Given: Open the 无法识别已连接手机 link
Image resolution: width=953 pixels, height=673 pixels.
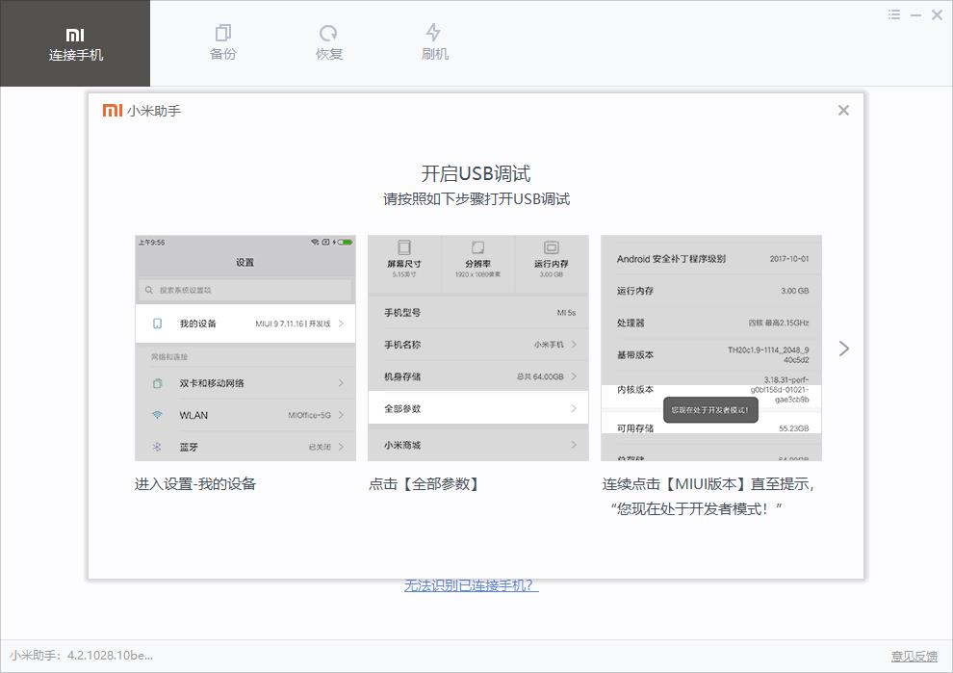Looking at the screenshot, I should point(471,585).
